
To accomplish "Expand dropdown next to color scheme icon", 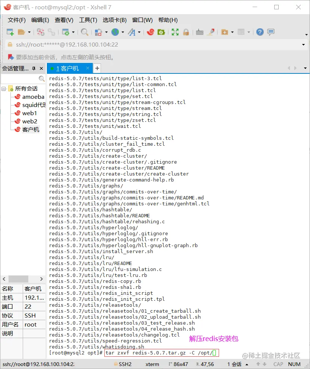I will point(106,32).
